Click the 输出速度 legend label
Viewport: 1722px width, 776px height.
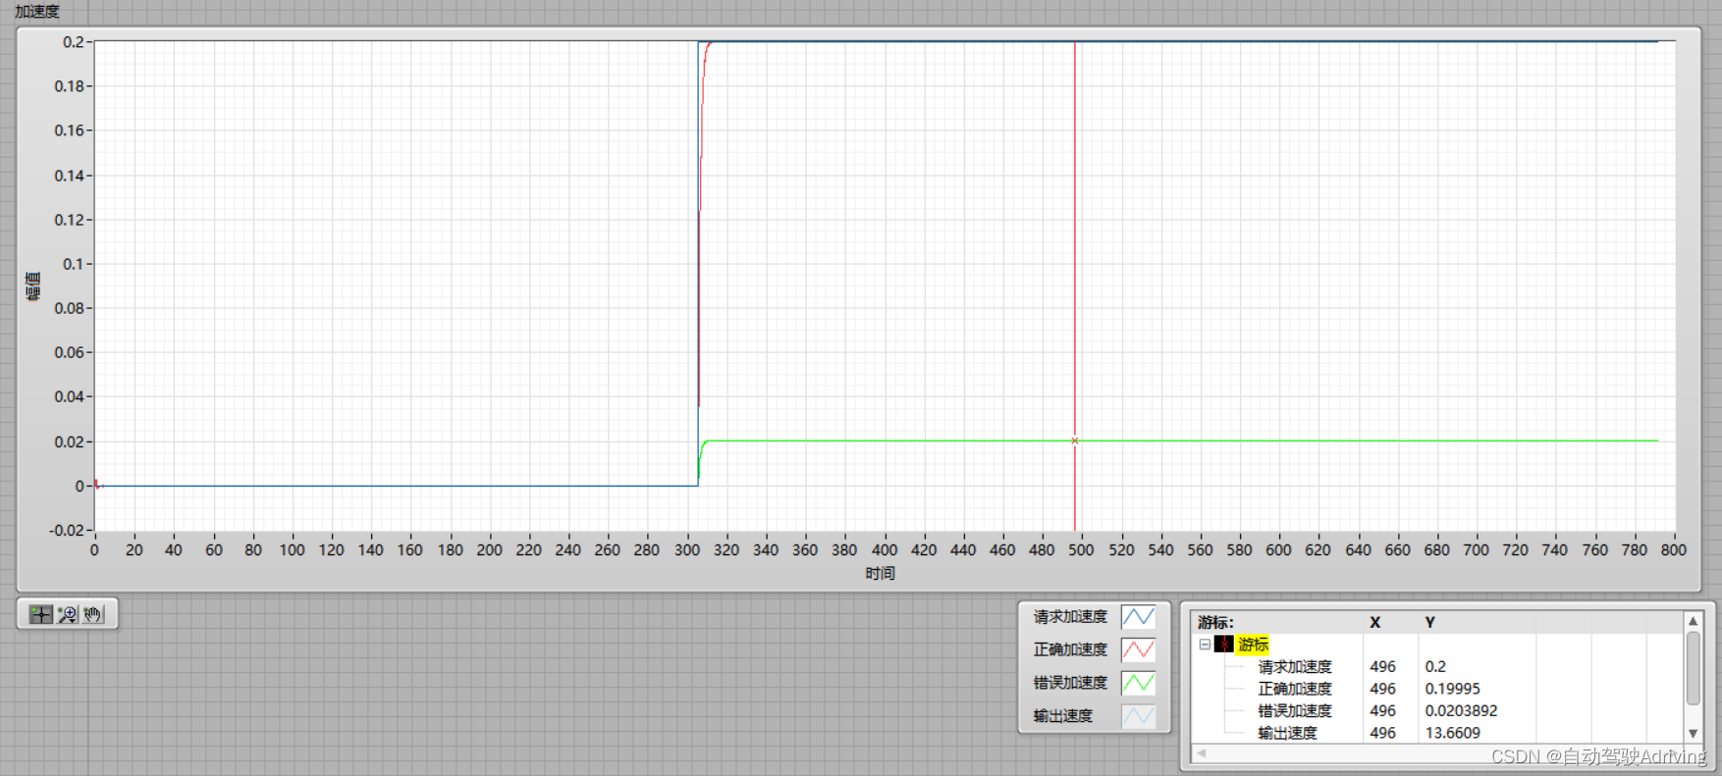coord(1062,716)
